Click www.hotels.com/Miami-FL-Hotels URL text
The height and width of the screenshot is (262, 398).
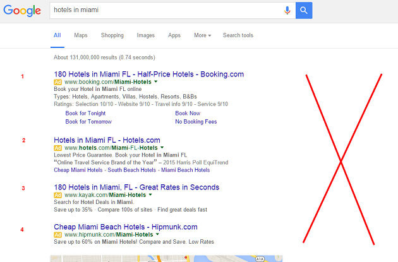[x=111, y=148]
